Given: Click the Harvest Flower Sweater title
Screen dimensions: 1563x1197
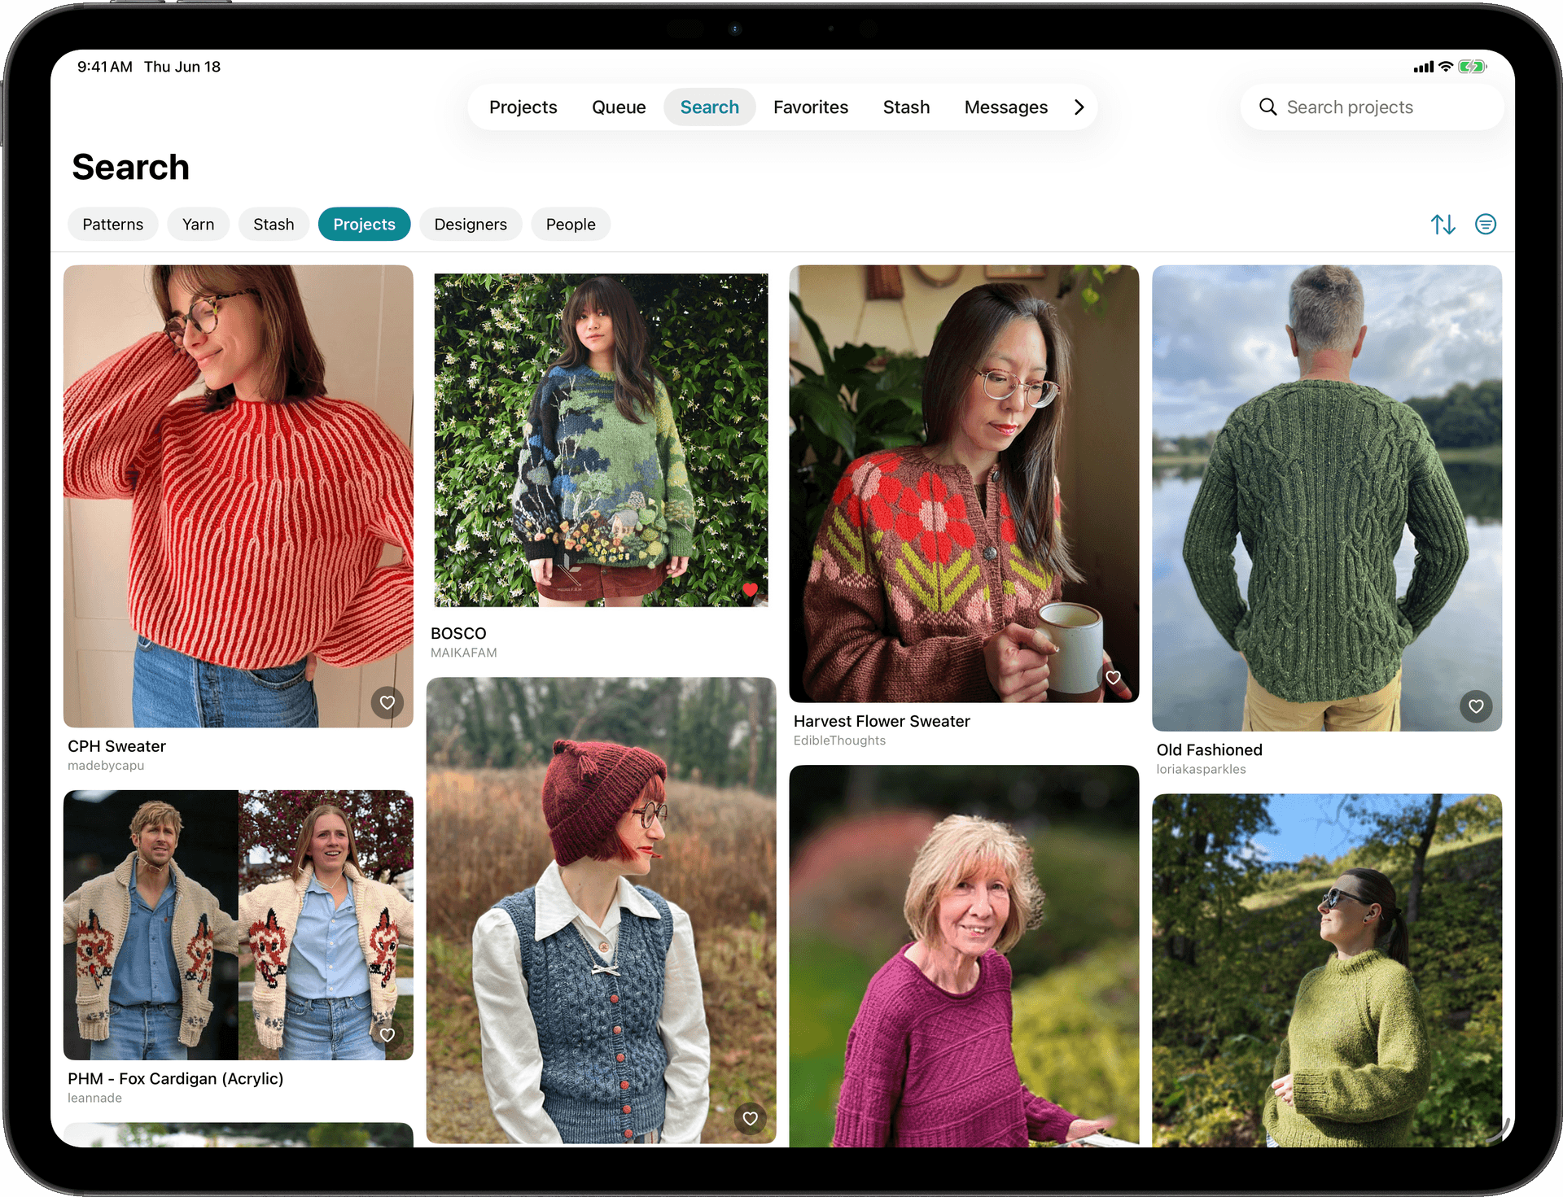Looking at the screenshot, I should pos(882,721).
